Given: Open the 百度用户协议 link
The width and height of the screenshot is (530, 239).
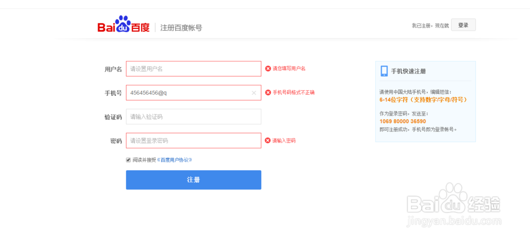Looking at the screenshot, I should pyautogui.click(x=175, y=160).
